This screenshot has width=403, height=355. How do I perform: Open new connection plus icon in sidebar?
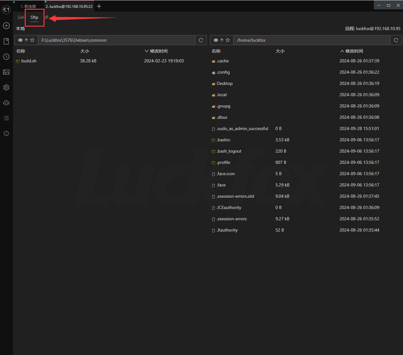(6, 26)
